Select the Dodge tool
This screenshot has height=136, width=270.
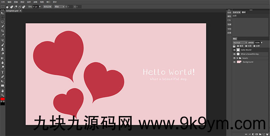point(2,67)
